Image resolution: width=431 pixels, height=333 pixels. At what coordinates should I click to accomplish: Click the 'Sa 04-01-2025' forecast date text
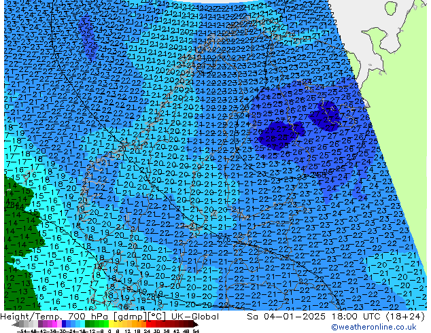(286, 317)
